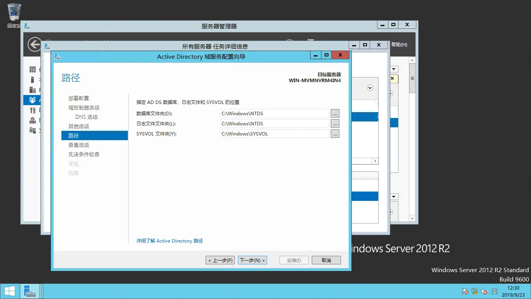
Task: Maximize the Active Directory wizard window
Action: click(x=327, y=55)
